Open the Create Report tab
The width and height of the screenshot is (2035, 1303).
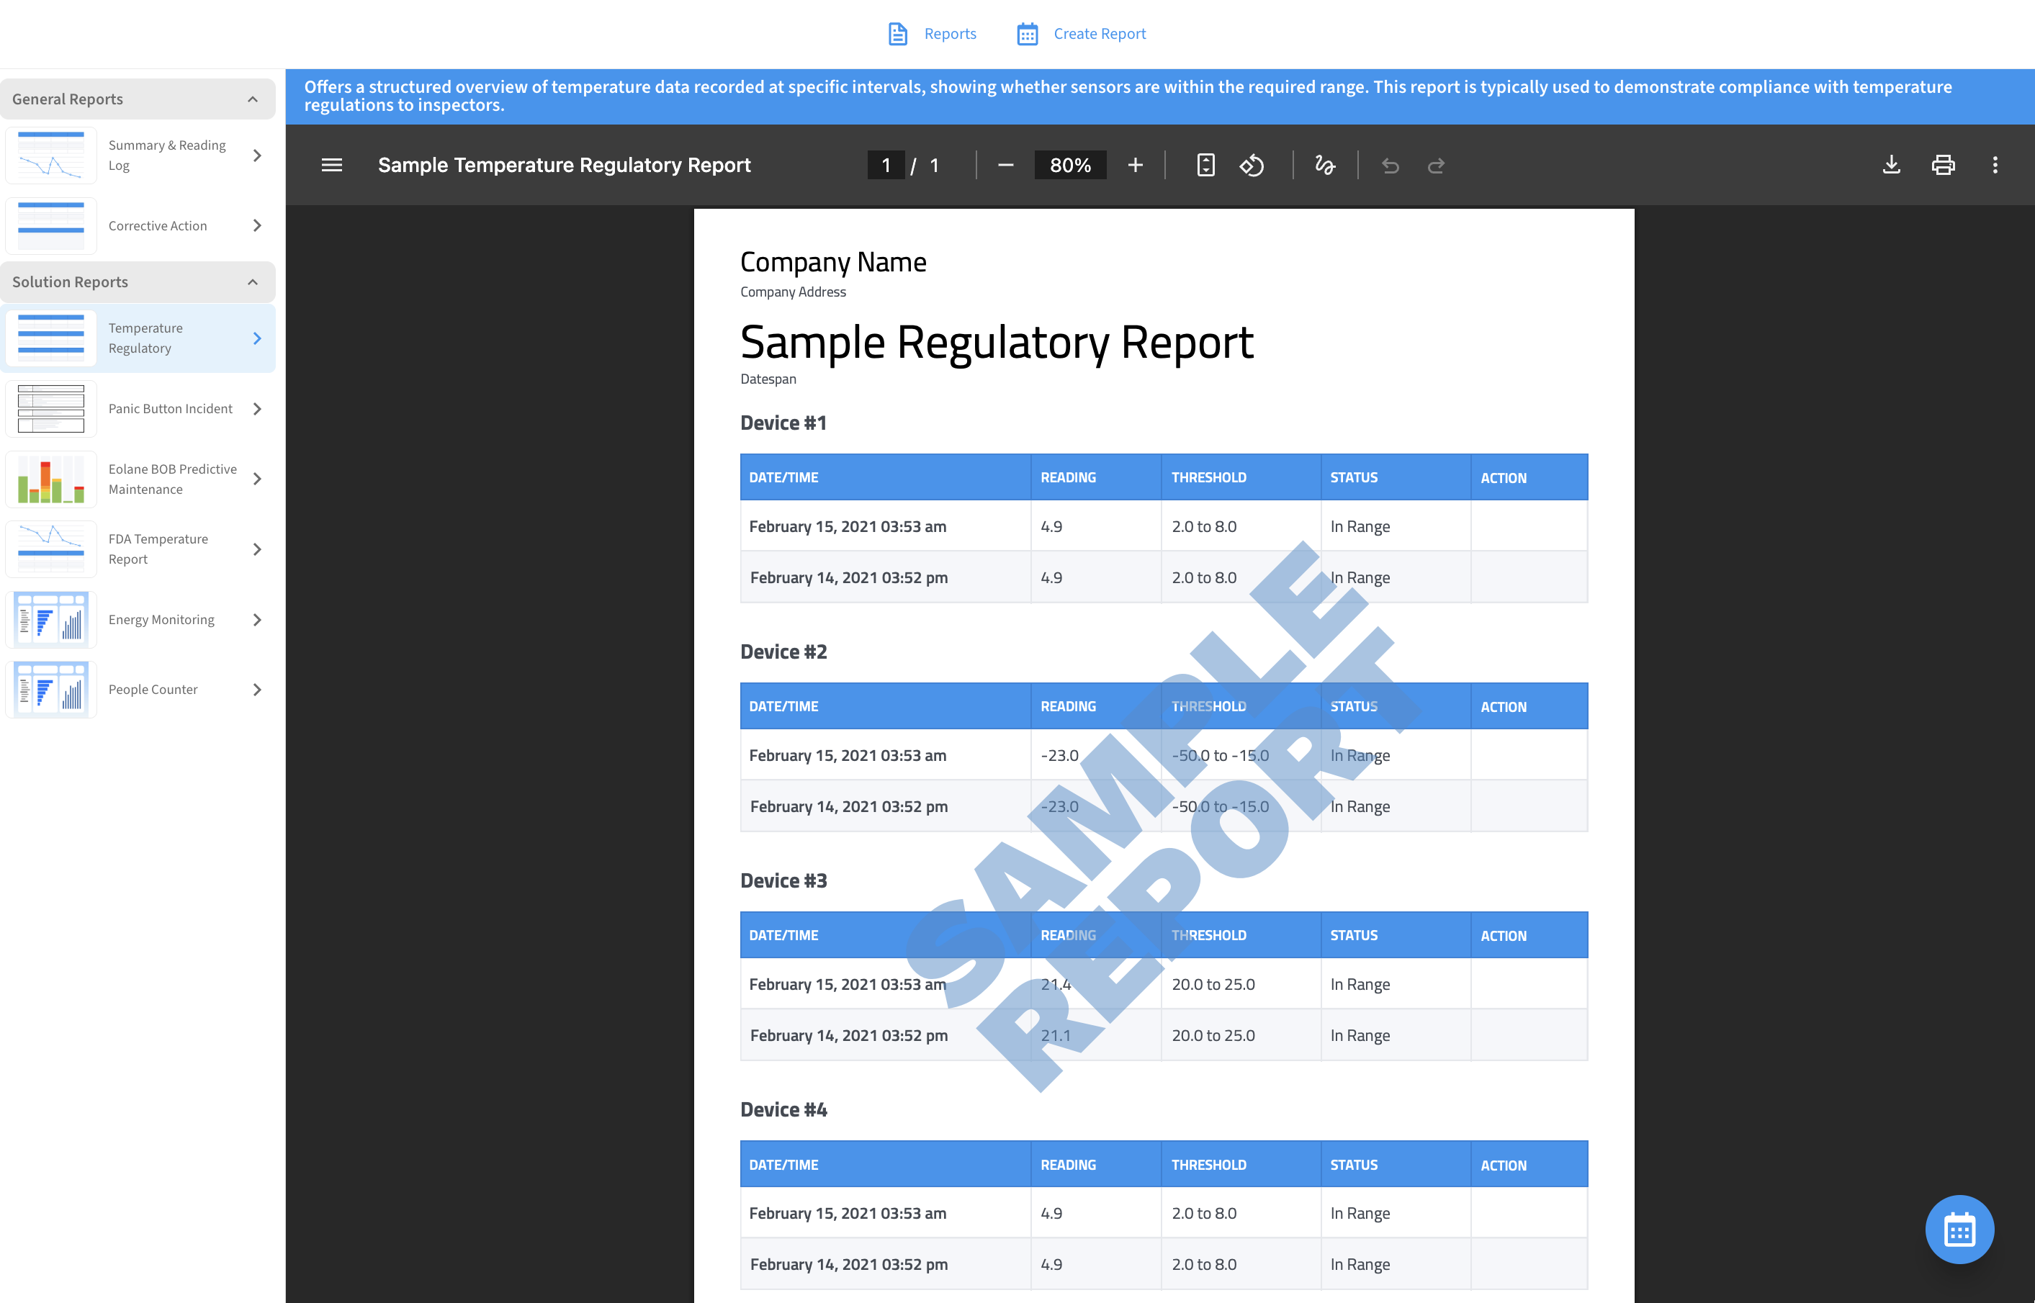pos(1082,34)
